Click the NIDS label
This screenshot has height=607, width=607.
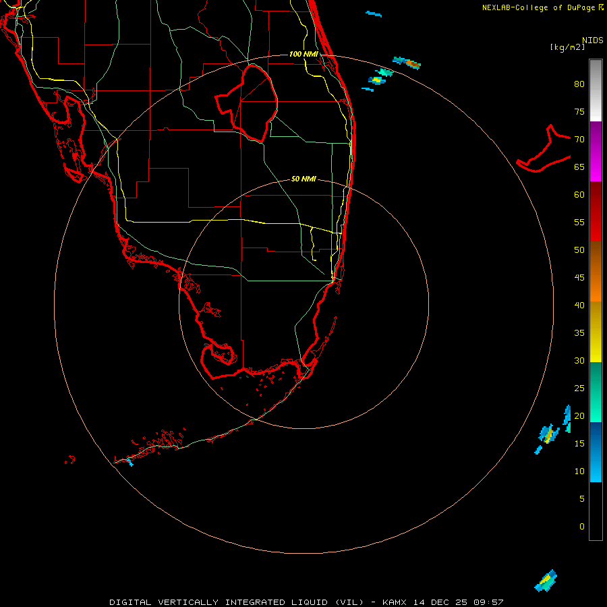592,40
